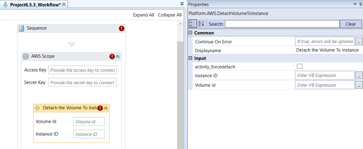This screenshot has width=363, height=149.
Task: Open the Properties panel options dropdown
Action: (x=355, y=4)
